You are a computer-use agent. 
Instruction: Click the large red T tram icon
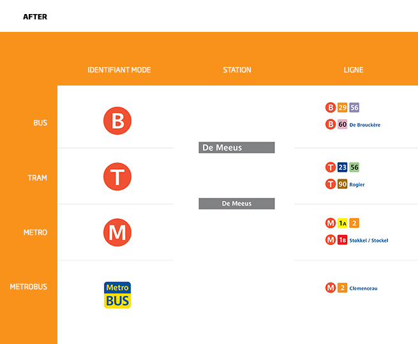(117, 176)
